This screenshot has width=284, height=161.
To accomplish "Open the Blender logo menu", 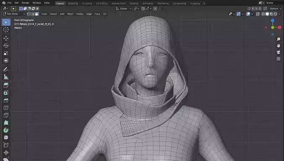I will [x=4, y=3].
